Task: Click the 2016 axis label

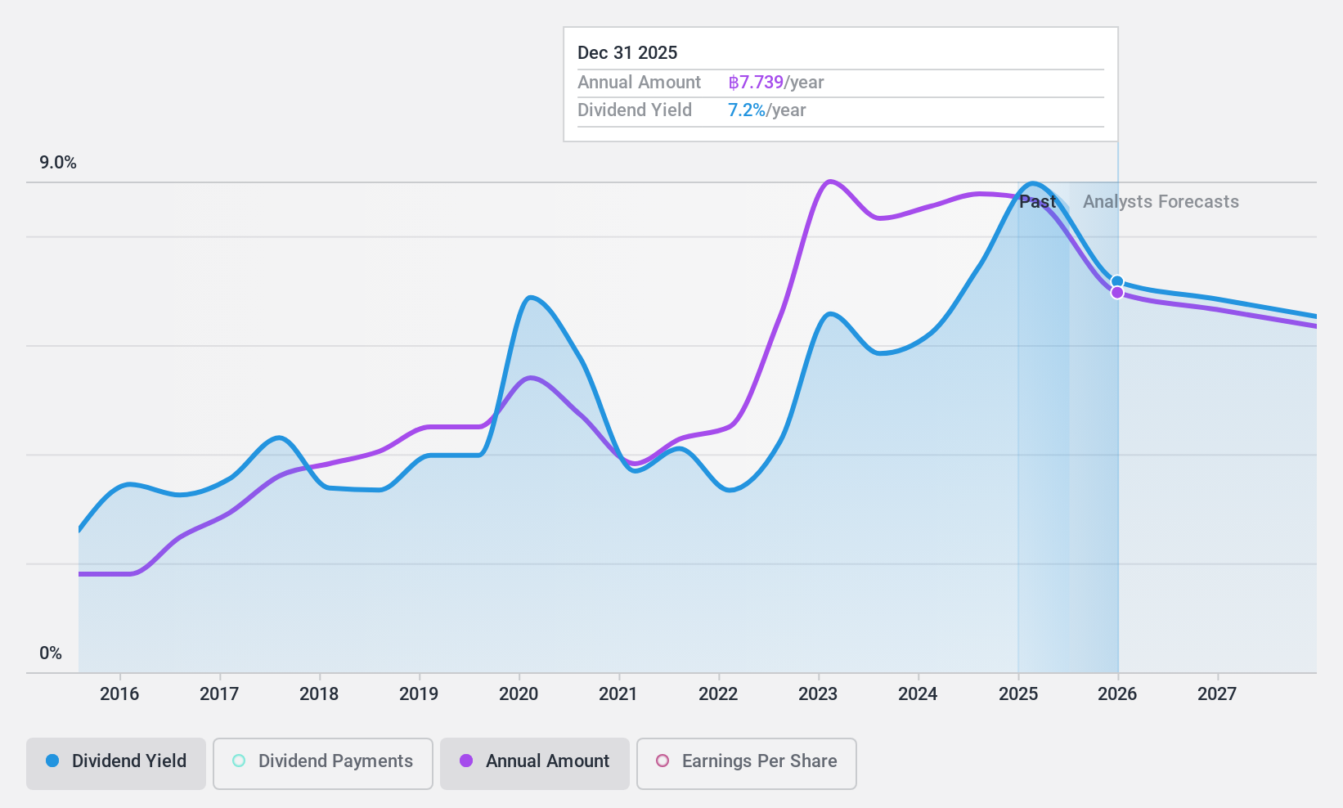Action: (119, 694)
